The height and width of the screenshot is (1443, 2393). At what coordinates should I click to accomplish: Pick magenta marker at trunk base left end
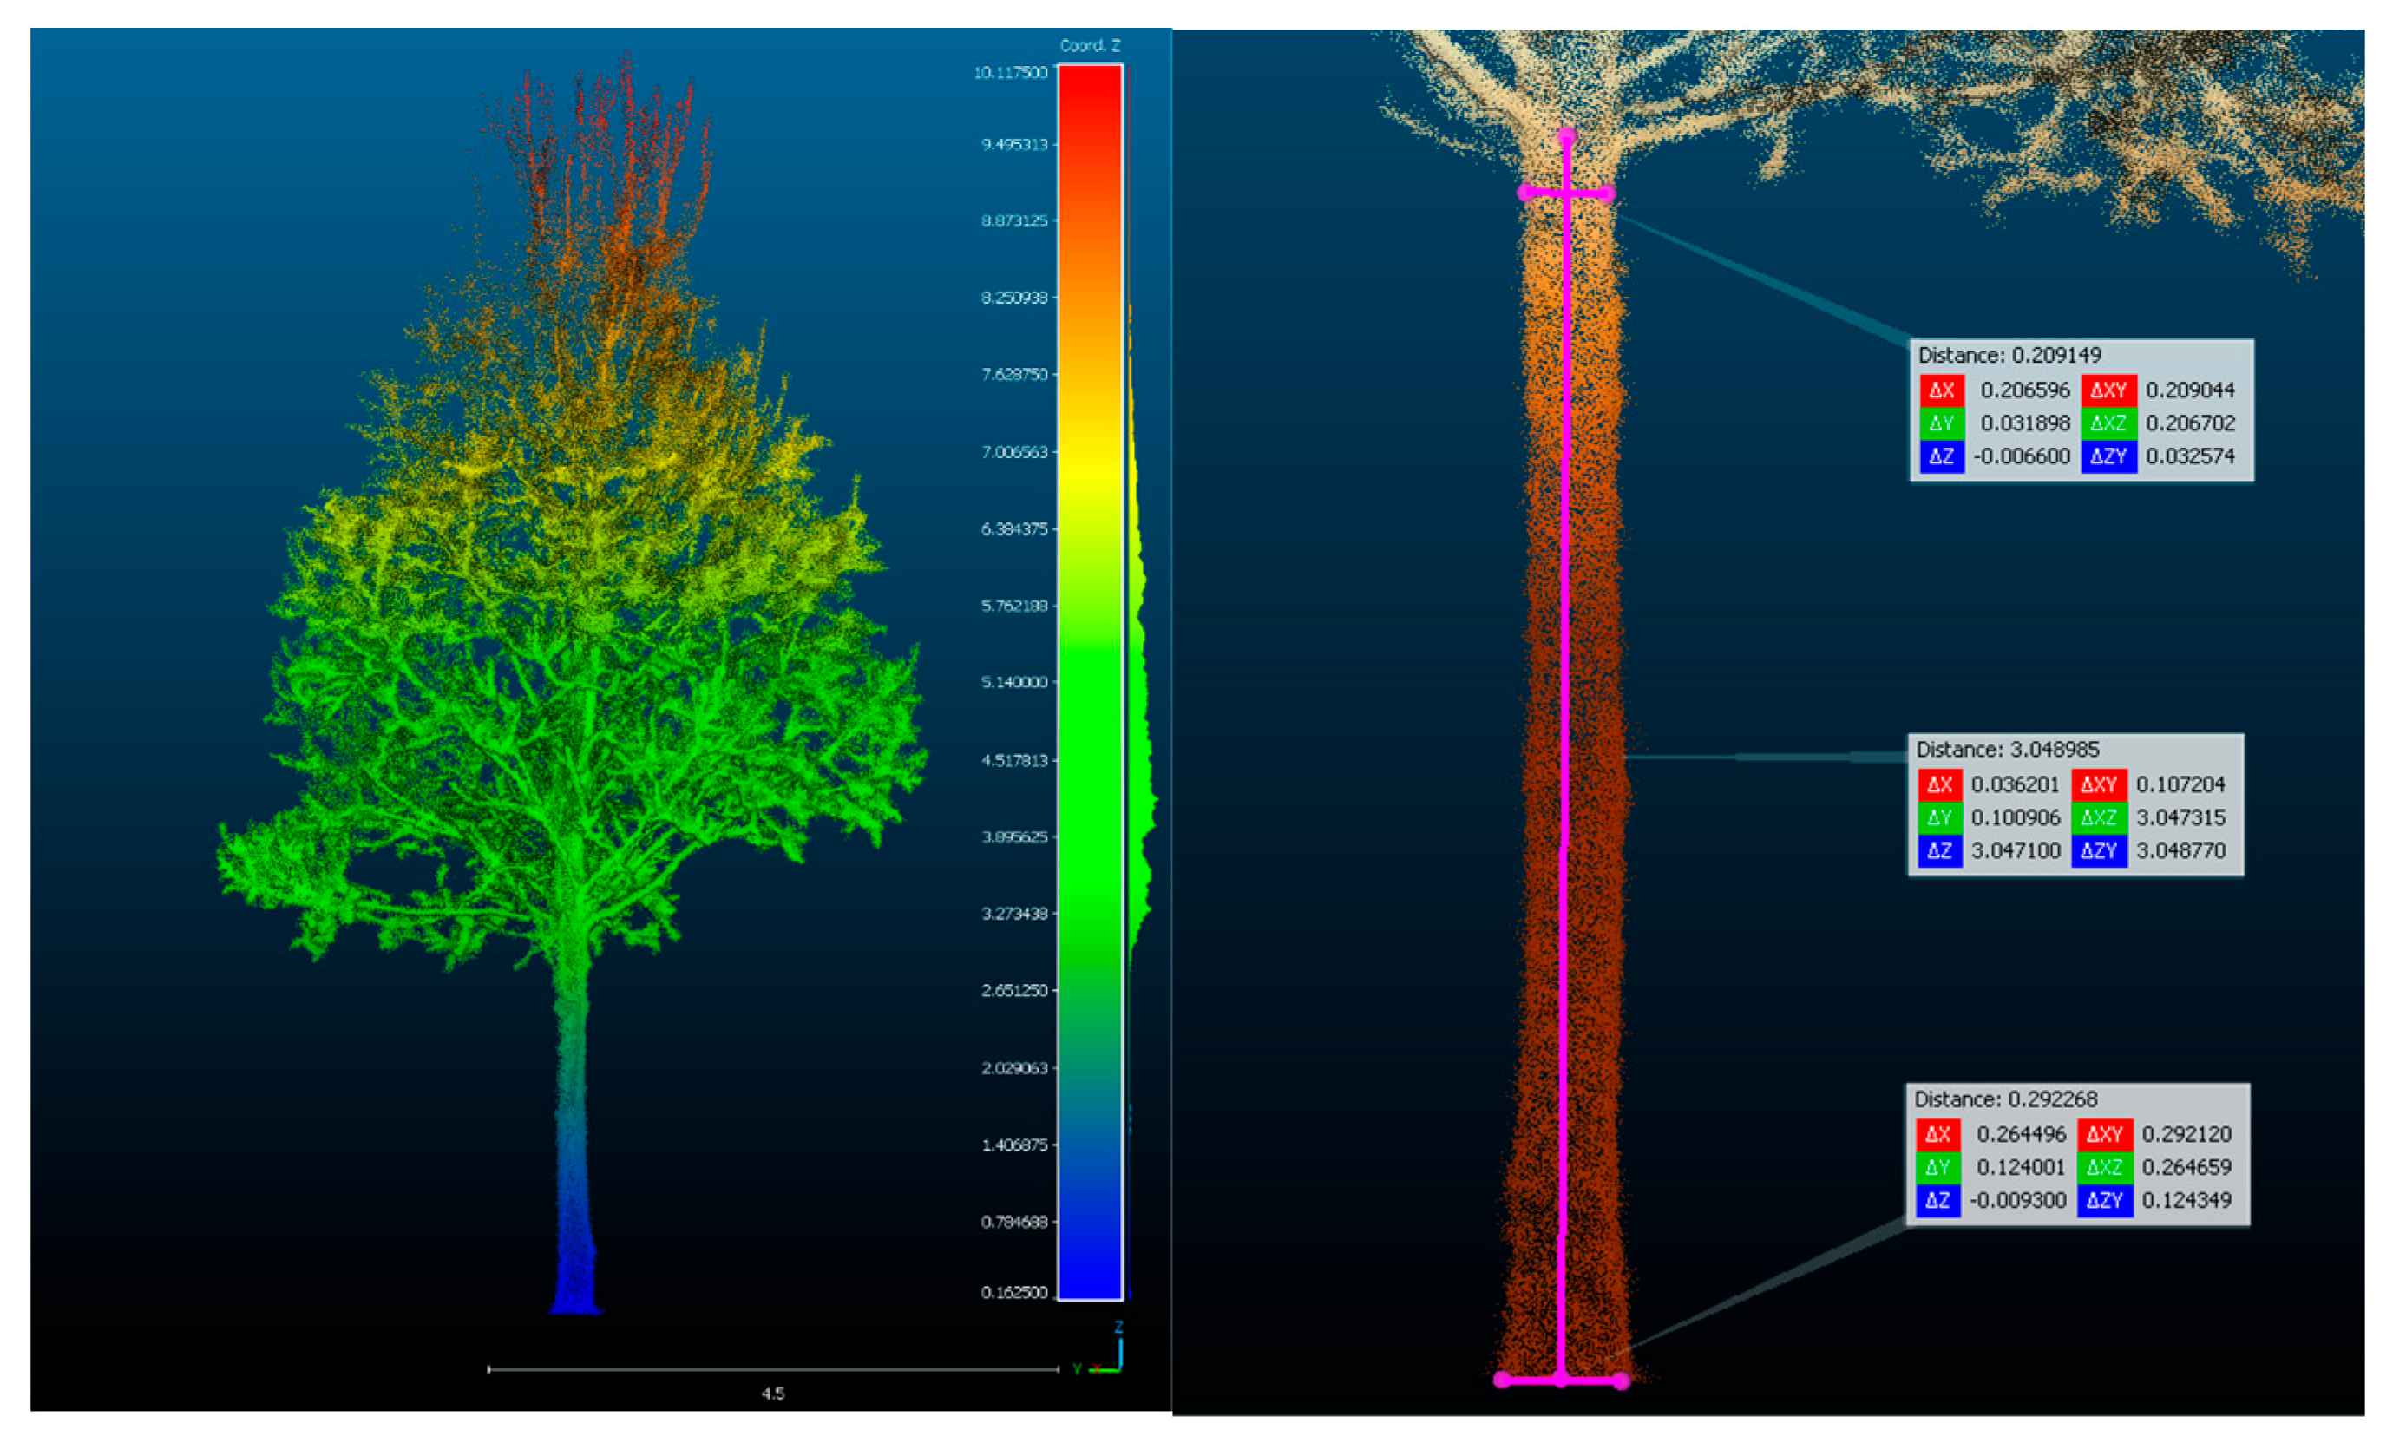click(1501, 1379)
